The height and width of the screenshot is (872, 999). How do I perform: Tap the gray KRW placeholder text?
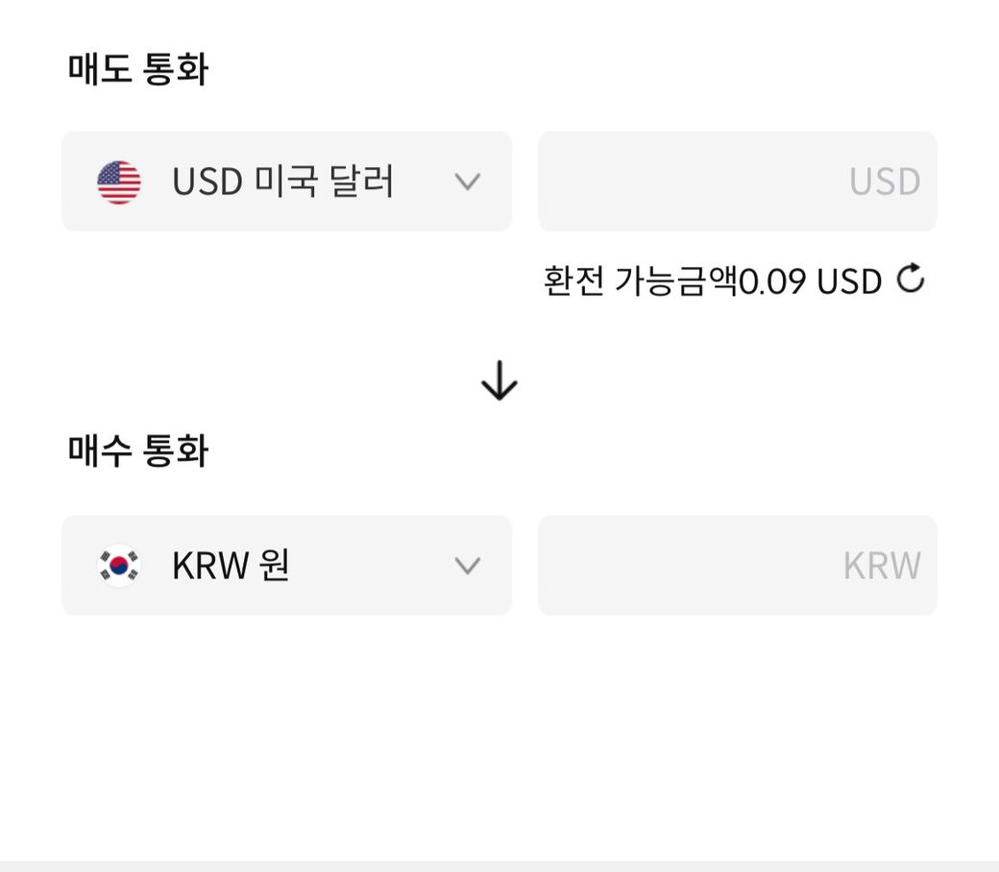click(x=881, y=566)
